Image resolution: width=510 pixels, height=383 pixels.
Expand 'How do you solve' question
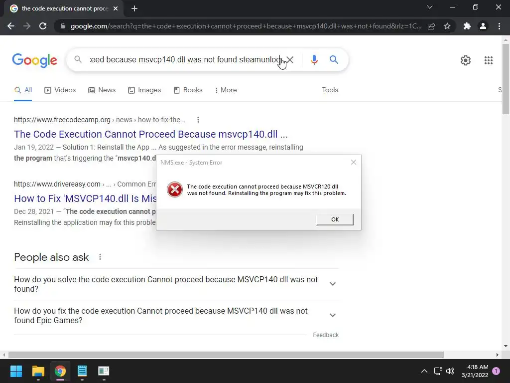tap(176, 284)
